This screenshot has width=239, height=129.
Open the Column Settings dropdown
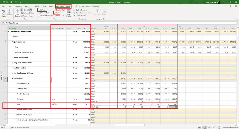[x=28, y=13]
